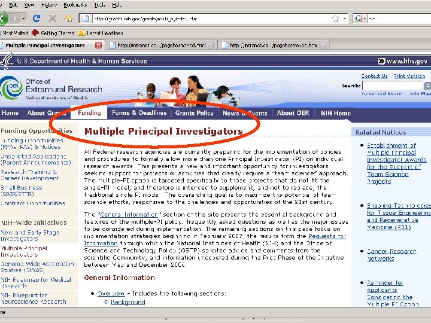Open the Grants Policy navigation item
This screenshot has height=323, width=431.
click(x=195, y=113)
